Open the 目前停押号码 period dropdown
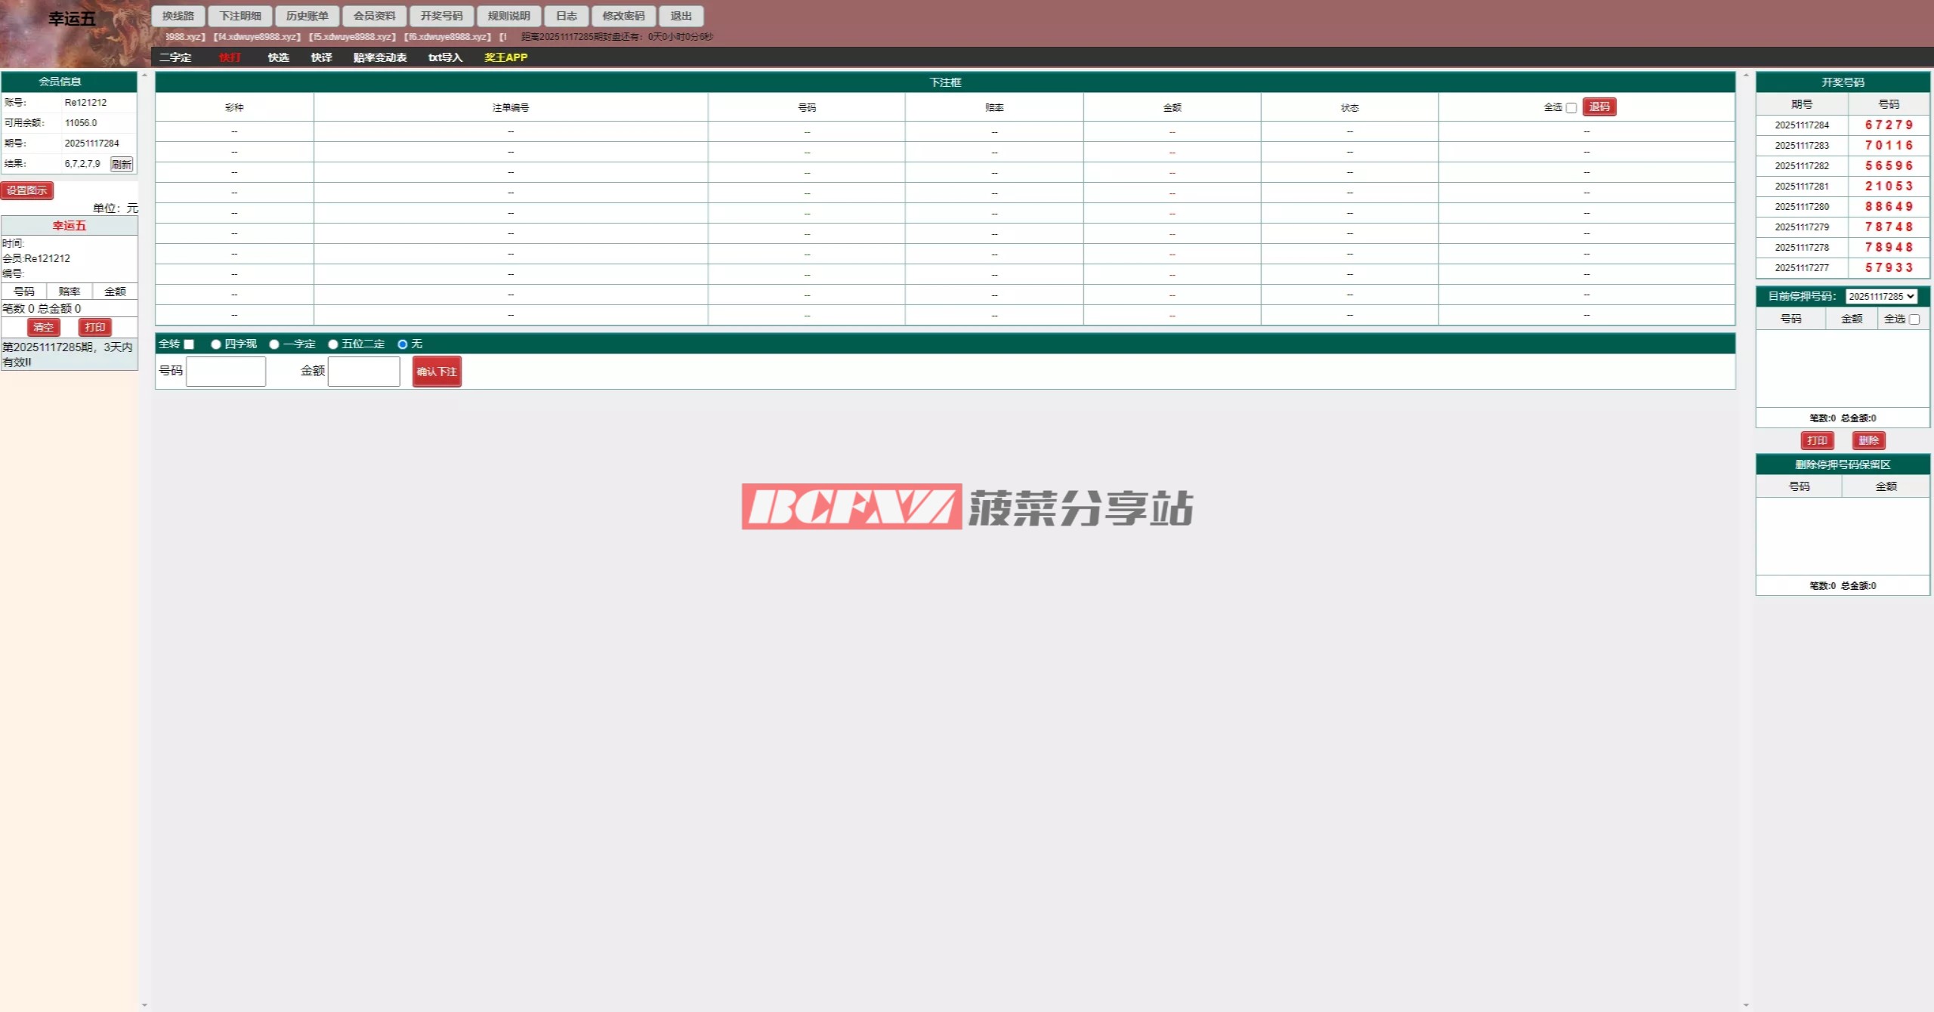This screenshot has height=1012, width=1934. pyautogui.click(x=1881, y=296)
